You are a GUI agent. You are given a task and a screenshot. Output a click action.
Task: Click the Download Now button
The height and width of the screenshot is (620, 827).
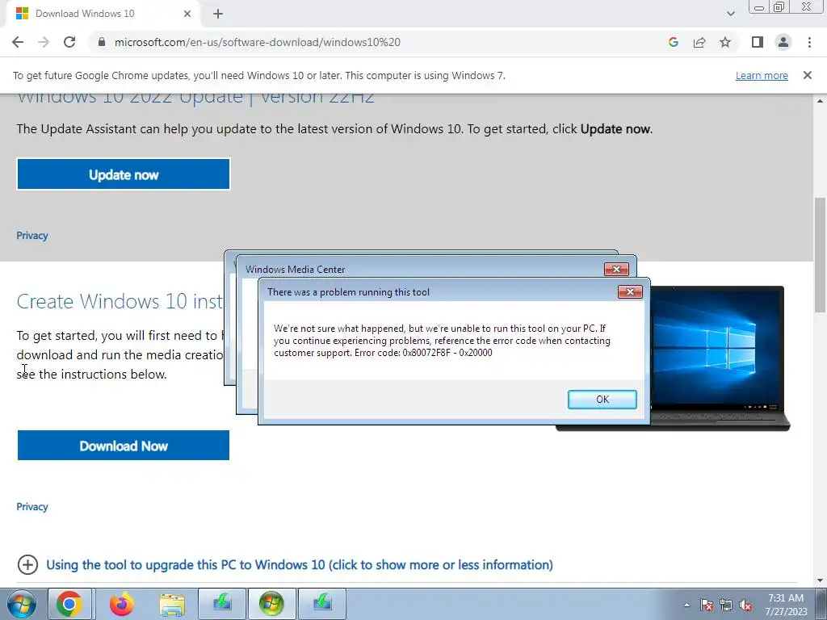pyautogui.click(x=124, y=446)
